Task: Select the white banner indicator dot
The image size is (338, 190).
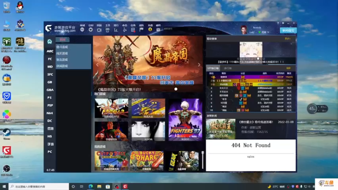Action: click(176, 89)
